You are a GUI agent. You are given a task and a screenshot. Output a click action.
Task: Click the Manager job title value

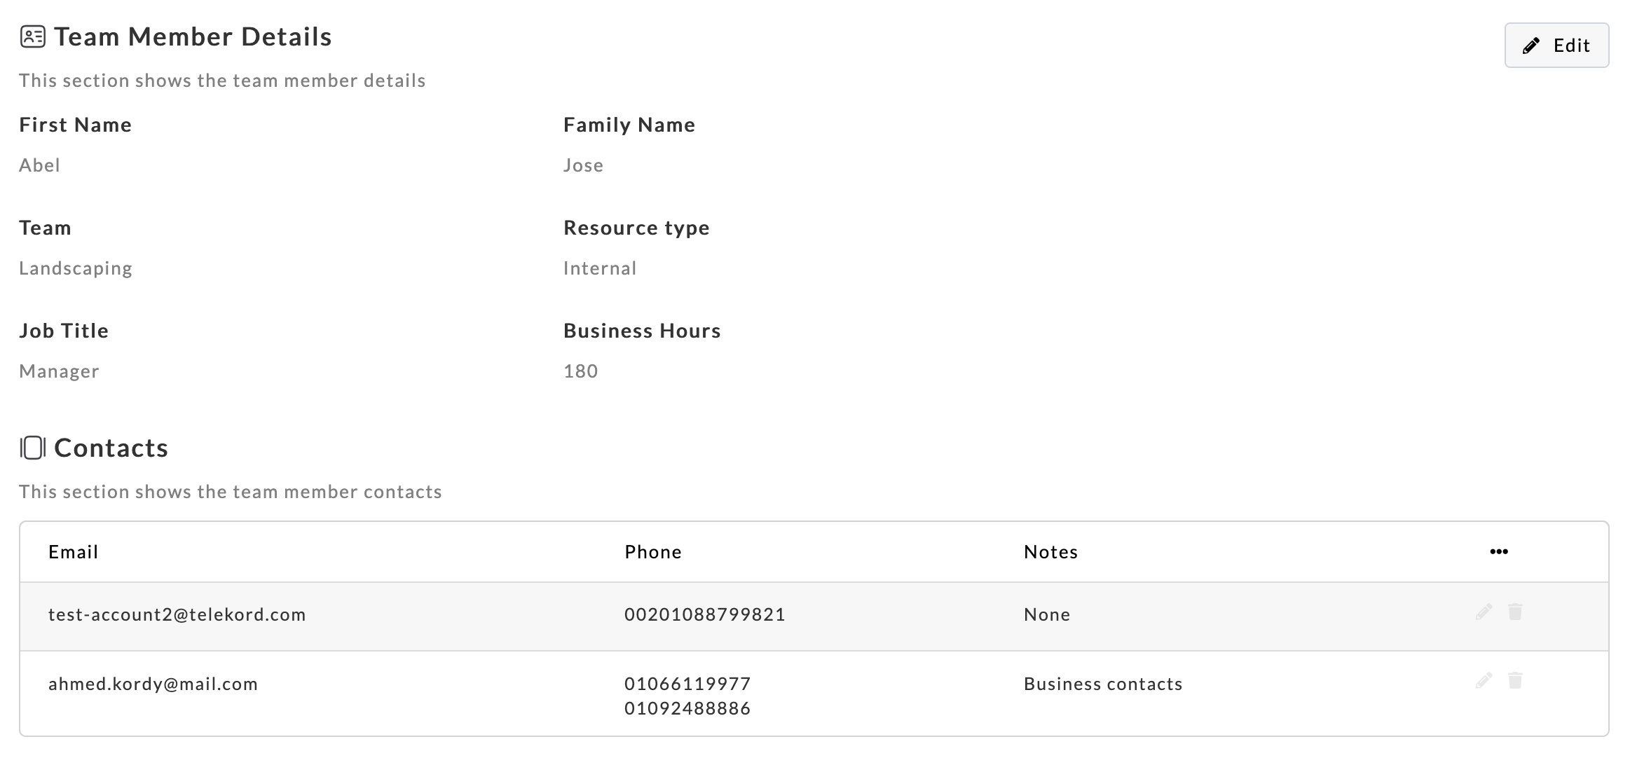click(59, 371)
